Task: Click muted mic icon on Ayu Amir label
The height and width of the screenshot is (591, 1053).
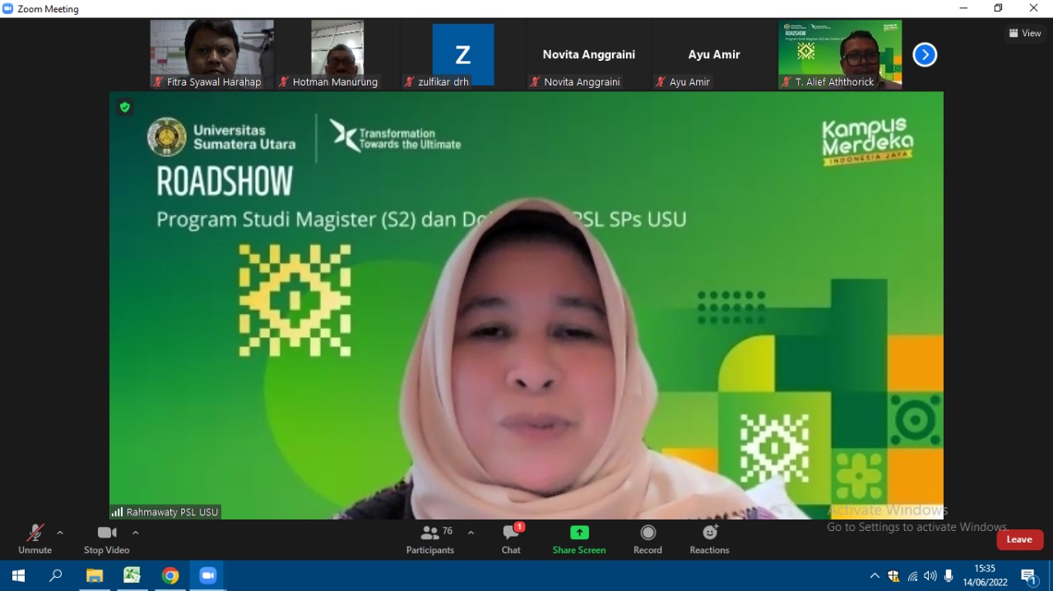Action: (661, 82)
